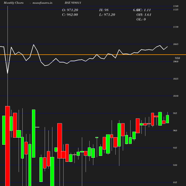
Task: Click the 1035 price axis label
Action: tap(176, 79)
